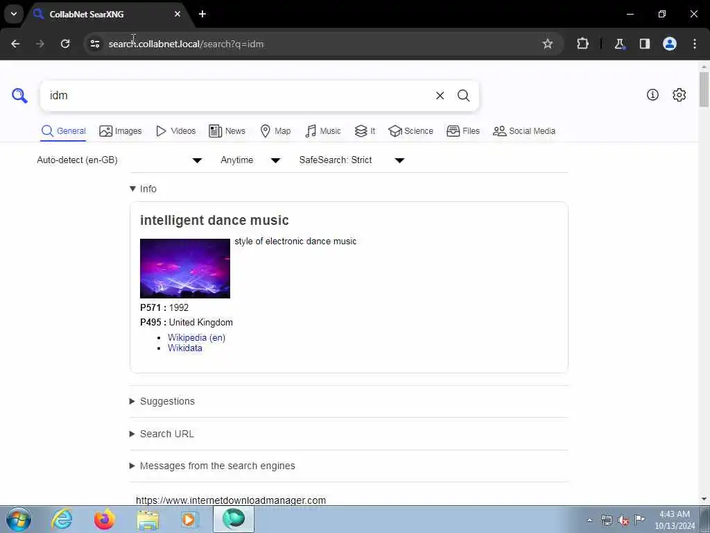Viewport: 710px width, 533px height.
Task: Click the scrollbar down arrow
Action: [x=704, y=499]
